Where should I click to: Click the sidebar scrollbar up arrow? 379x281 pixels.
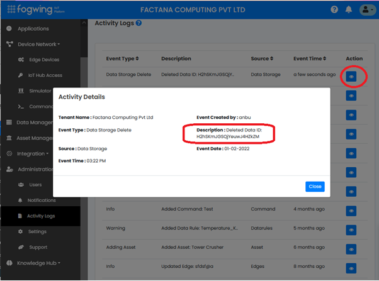(x=84, y=23)
